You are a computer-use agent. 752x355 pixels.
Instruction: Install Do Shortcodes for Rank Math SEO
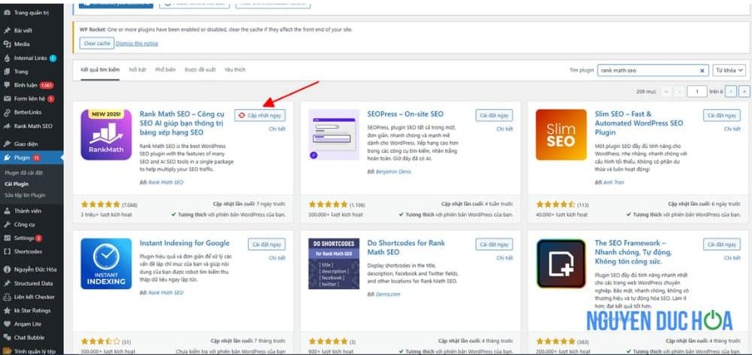pyautogui.click(x=494, y=244)
